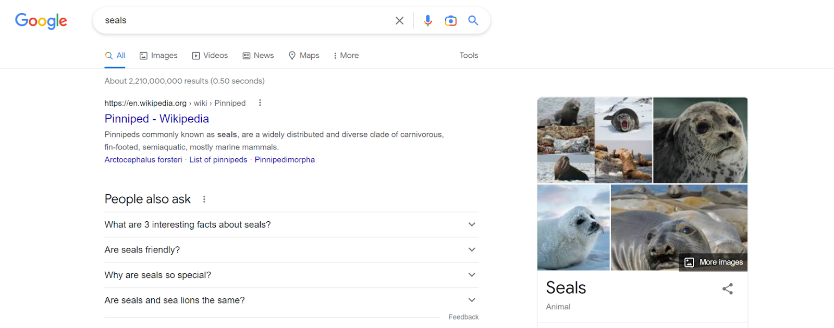Share the Seals knowledge panel
The width and height of the screenshot is (834, 328).
point(727,288)
